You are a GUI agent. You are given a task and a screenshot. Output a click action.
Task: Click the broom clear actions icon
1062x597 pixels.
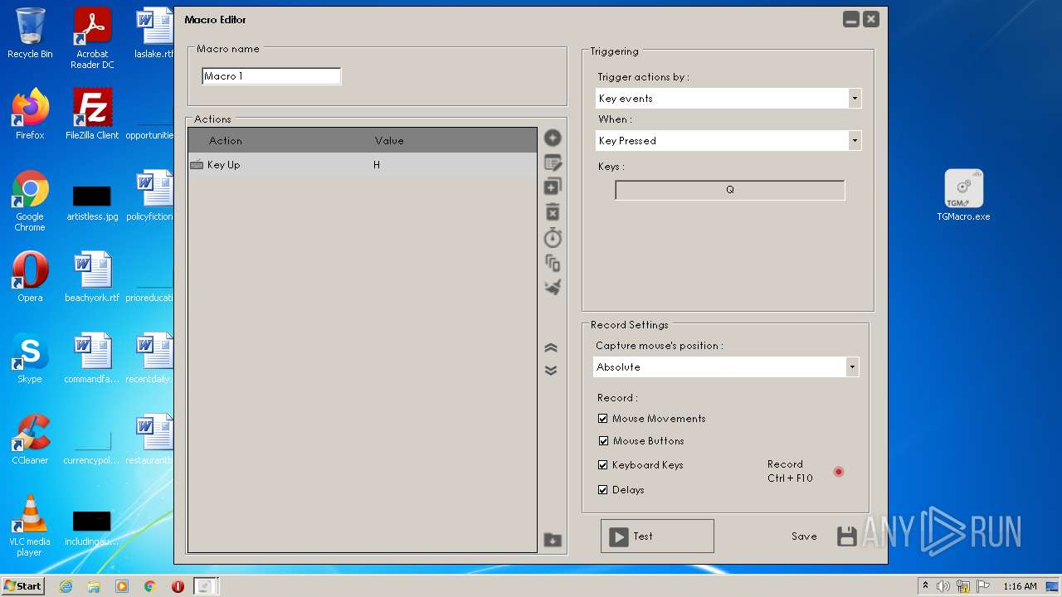tap(553, 288)
